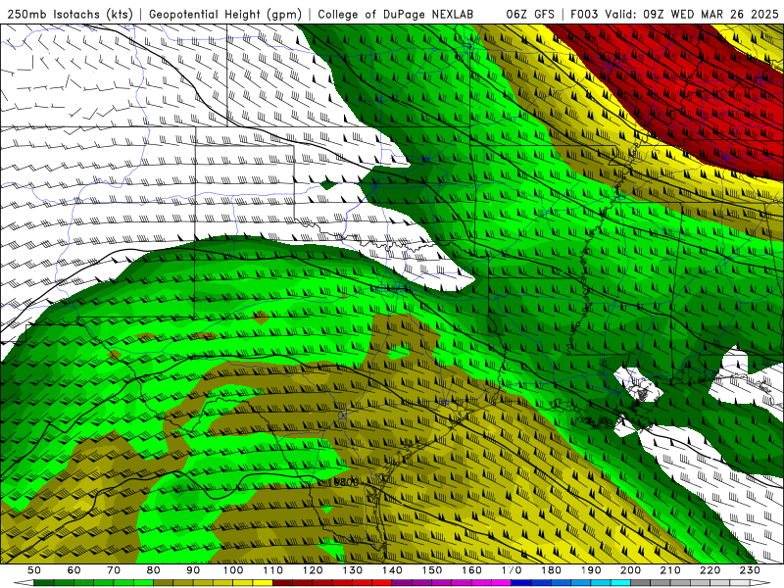The height and width of the screenshot is (588, 784).
Task: Click the '250mb Isotachs (kts)' title text
Action: [70, 15]
